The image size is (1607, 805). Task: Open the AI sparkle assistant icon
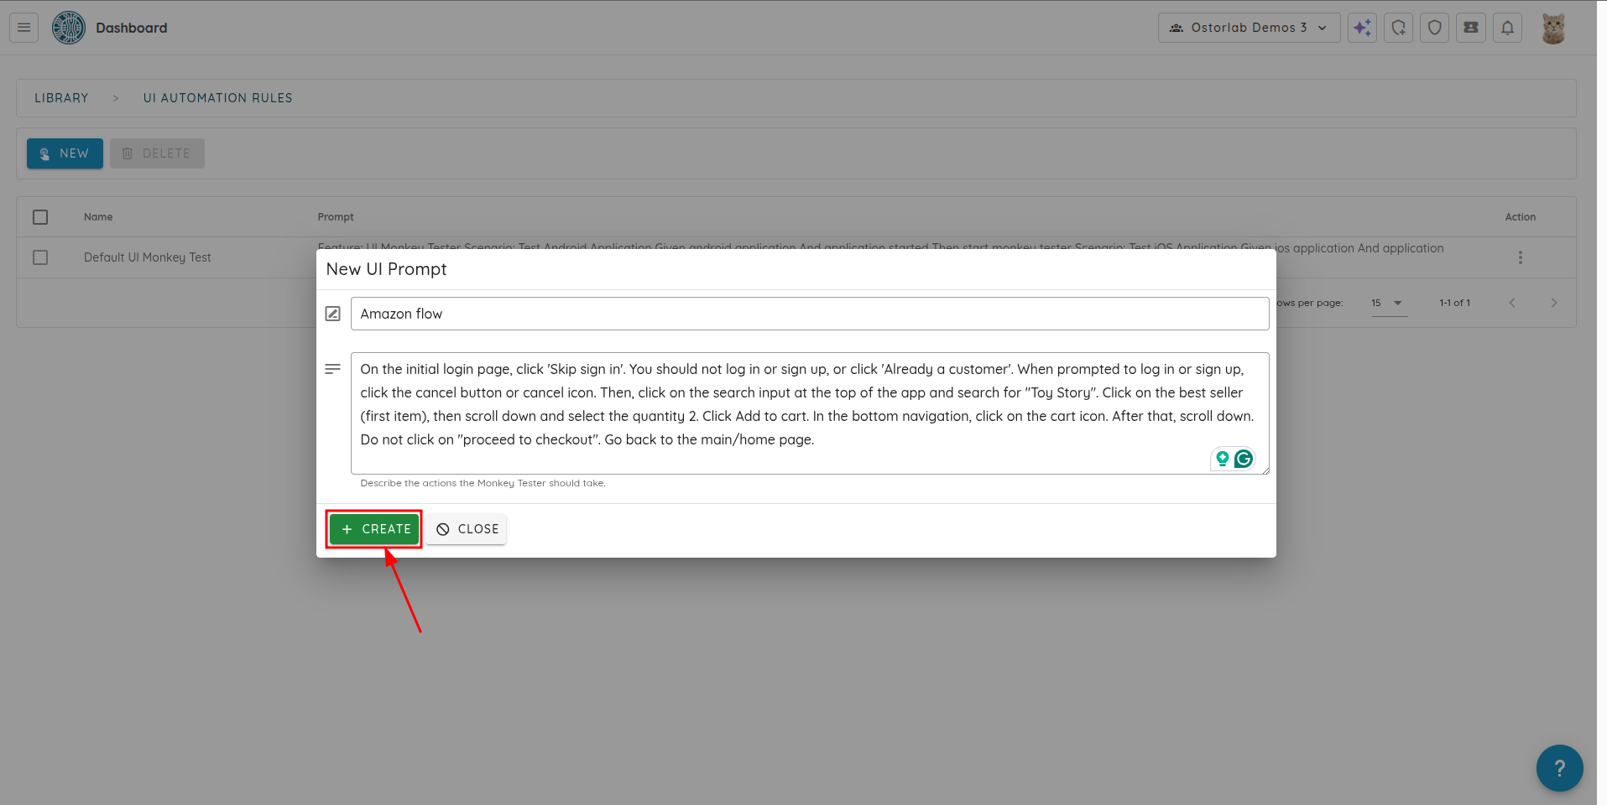coord(1362,28)
